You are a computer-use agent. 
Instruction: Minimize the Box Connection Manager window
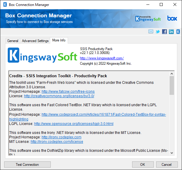pyautogui.click(x=148, y=5)
